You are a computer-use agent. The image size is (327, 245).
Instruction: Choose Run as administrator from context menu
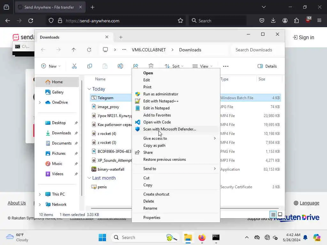pyautogui.click(x=176, y=94)
